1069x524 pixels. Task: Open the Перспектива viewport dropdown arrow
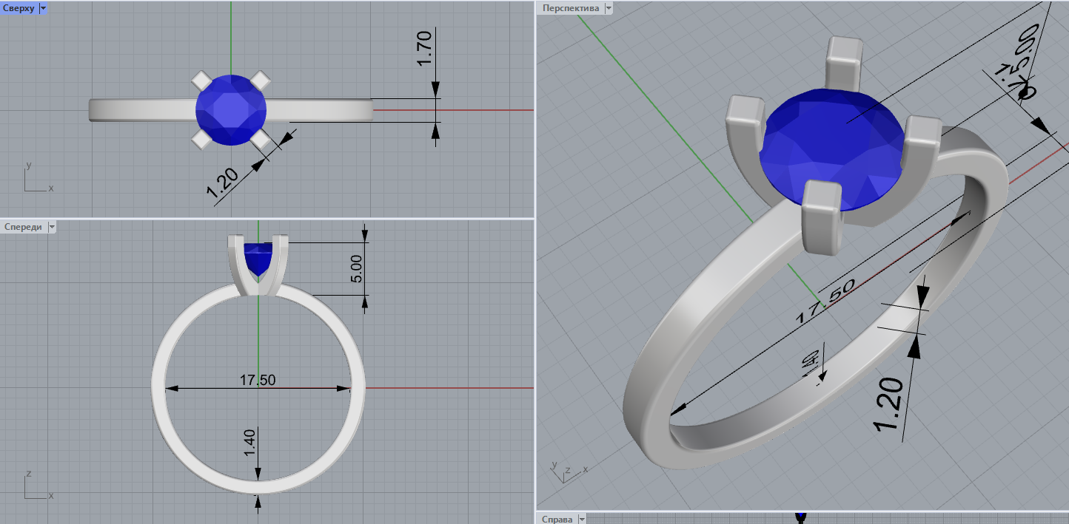click(x=609, y=8)
